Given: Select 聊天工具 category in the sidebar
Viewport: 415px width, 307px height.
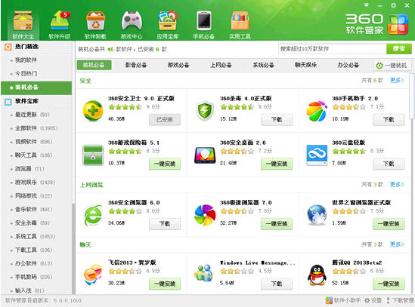Looking at the screenshot, I should (x=33, y=155).
